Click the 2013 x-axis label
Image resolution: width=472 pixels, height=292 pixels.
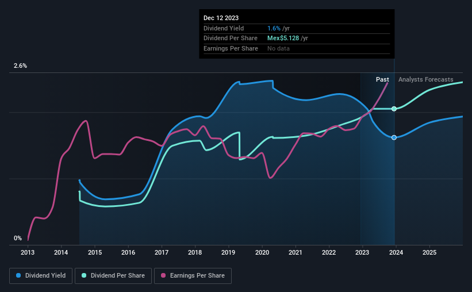pyautogui.click(x=28, y=252)
